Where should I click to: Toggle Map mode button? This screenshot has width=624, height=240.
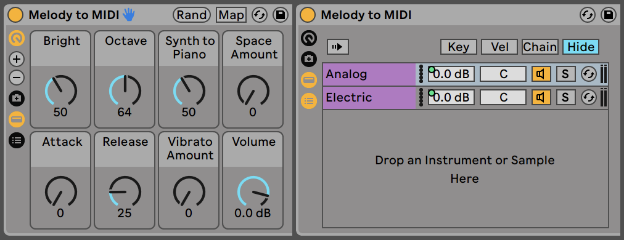coord(231,15)
